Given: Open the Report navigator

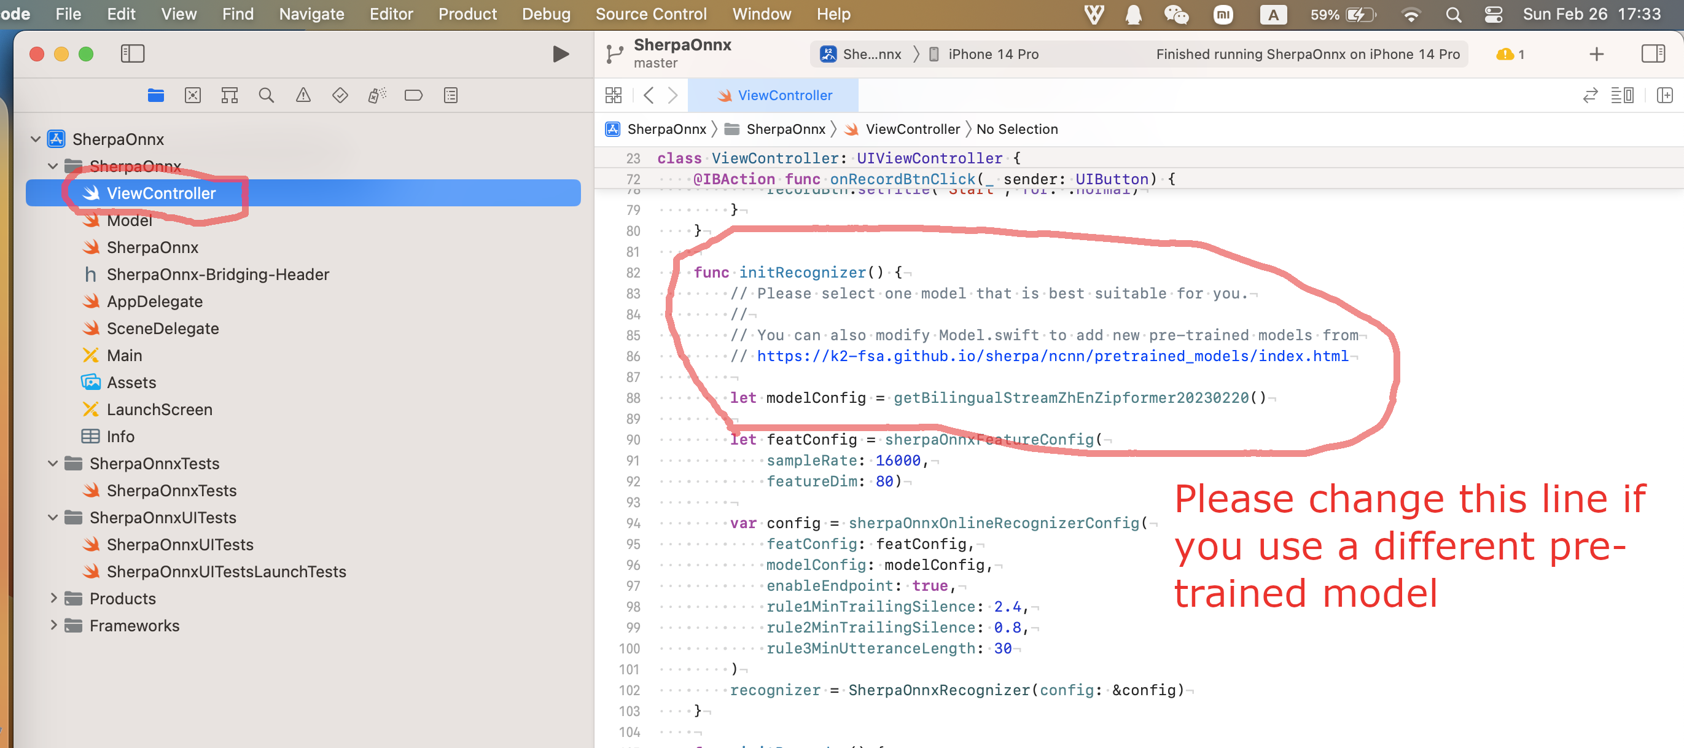Looking at the screenshot, I should [x=450, y=95].
